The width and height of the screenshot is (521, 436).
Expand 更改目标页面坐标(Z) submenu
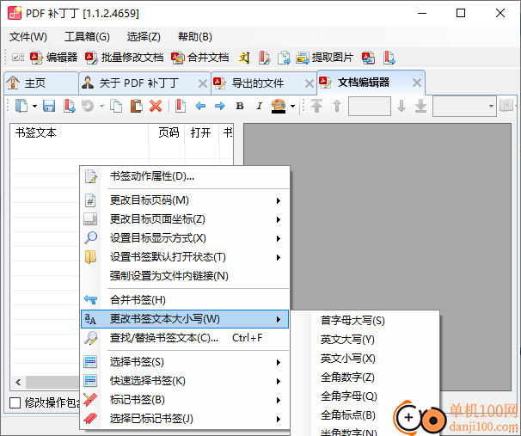[185, 219]
